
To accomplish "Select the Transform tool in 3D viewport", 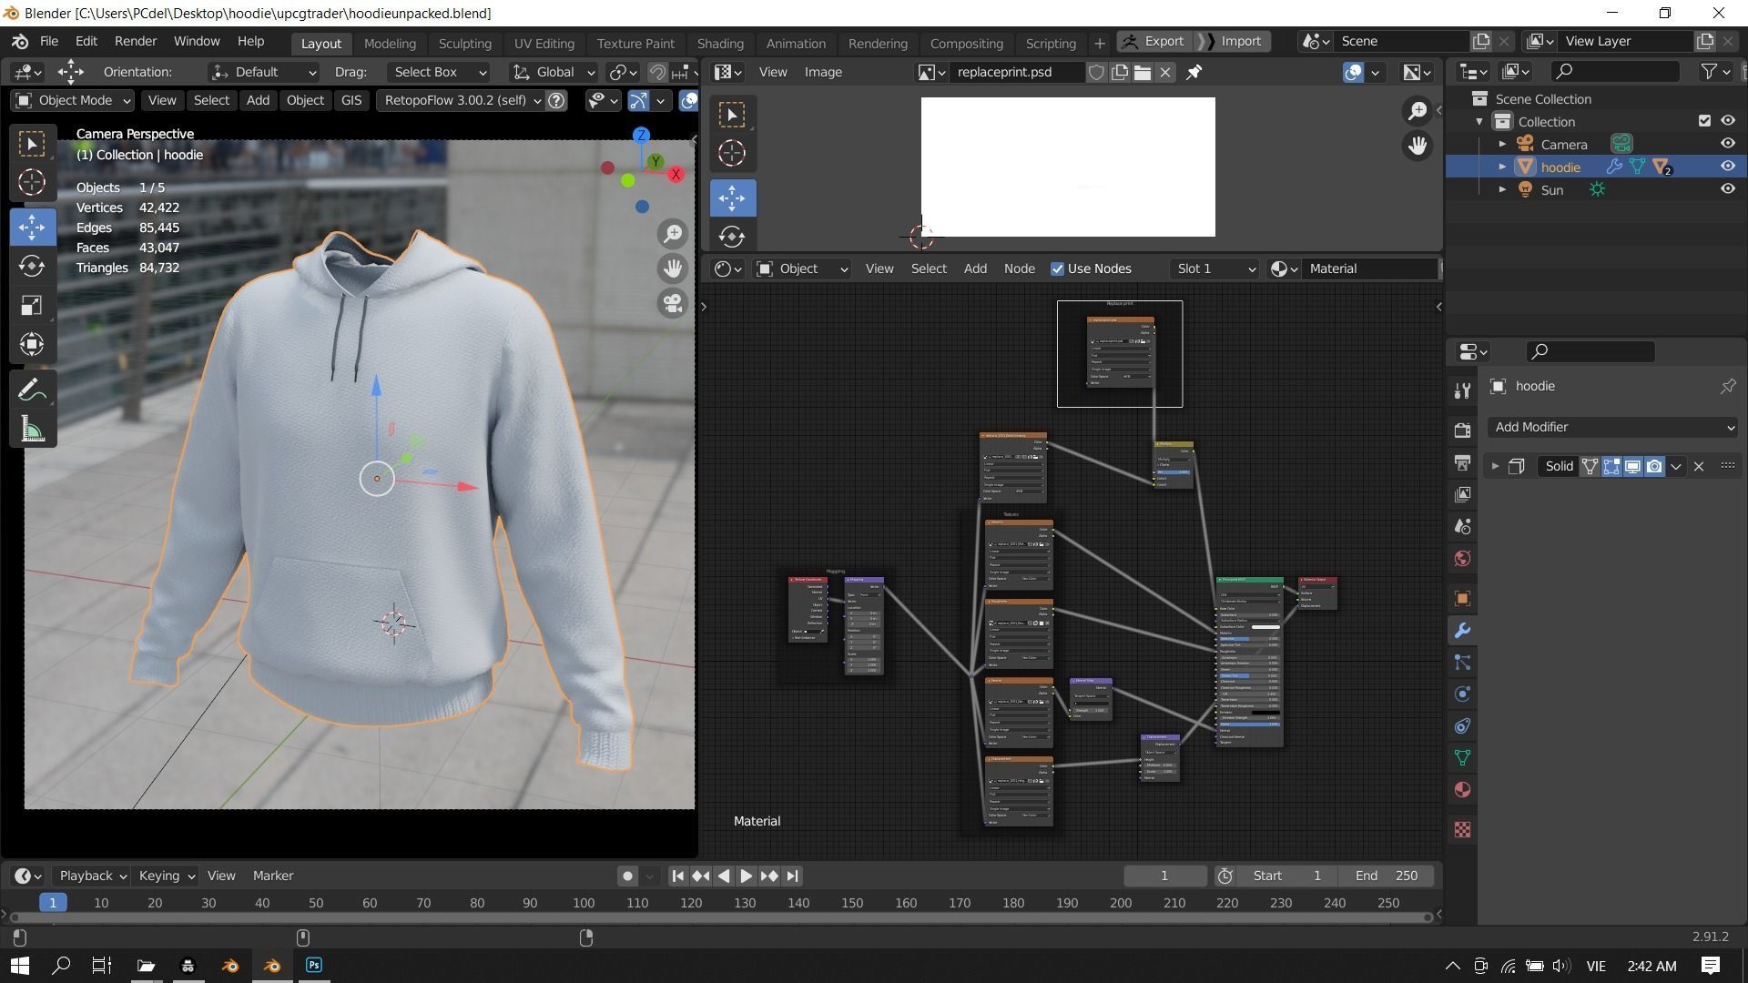I will (32, 344).
